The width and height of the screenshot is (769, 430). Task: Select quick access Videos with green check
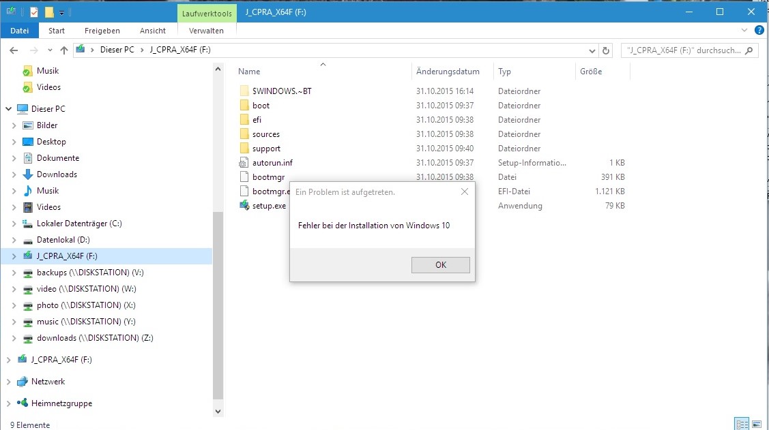48,87
